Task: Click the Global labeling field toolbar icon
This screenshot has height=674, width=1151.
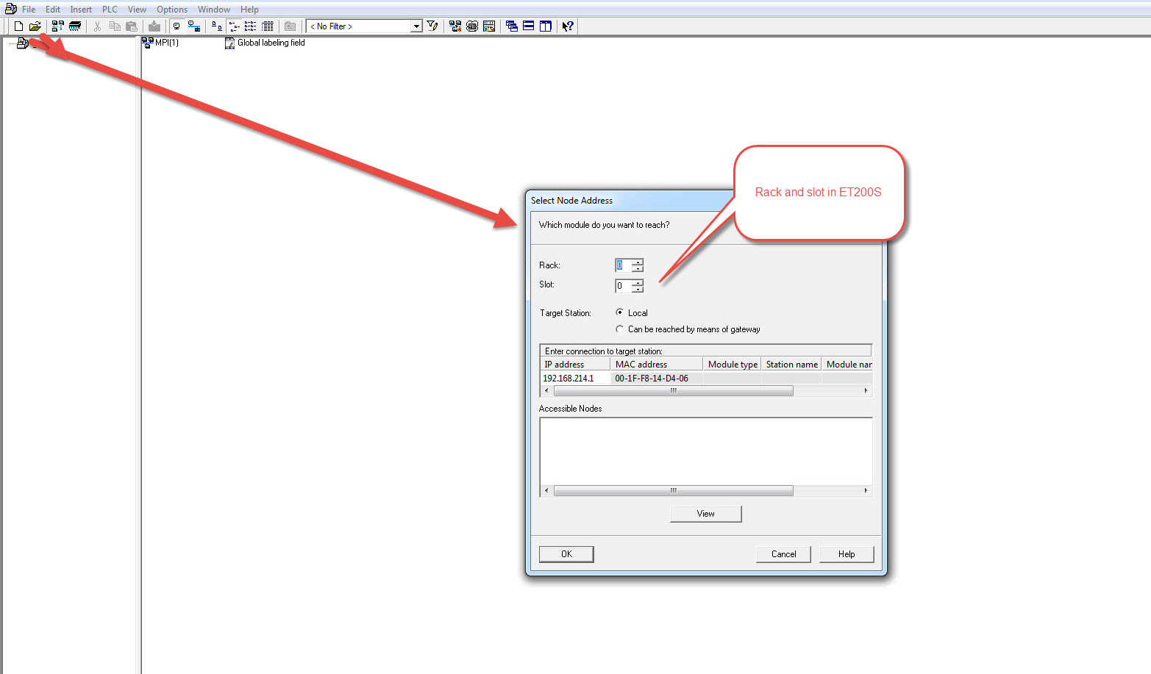Action: (489, 26)
